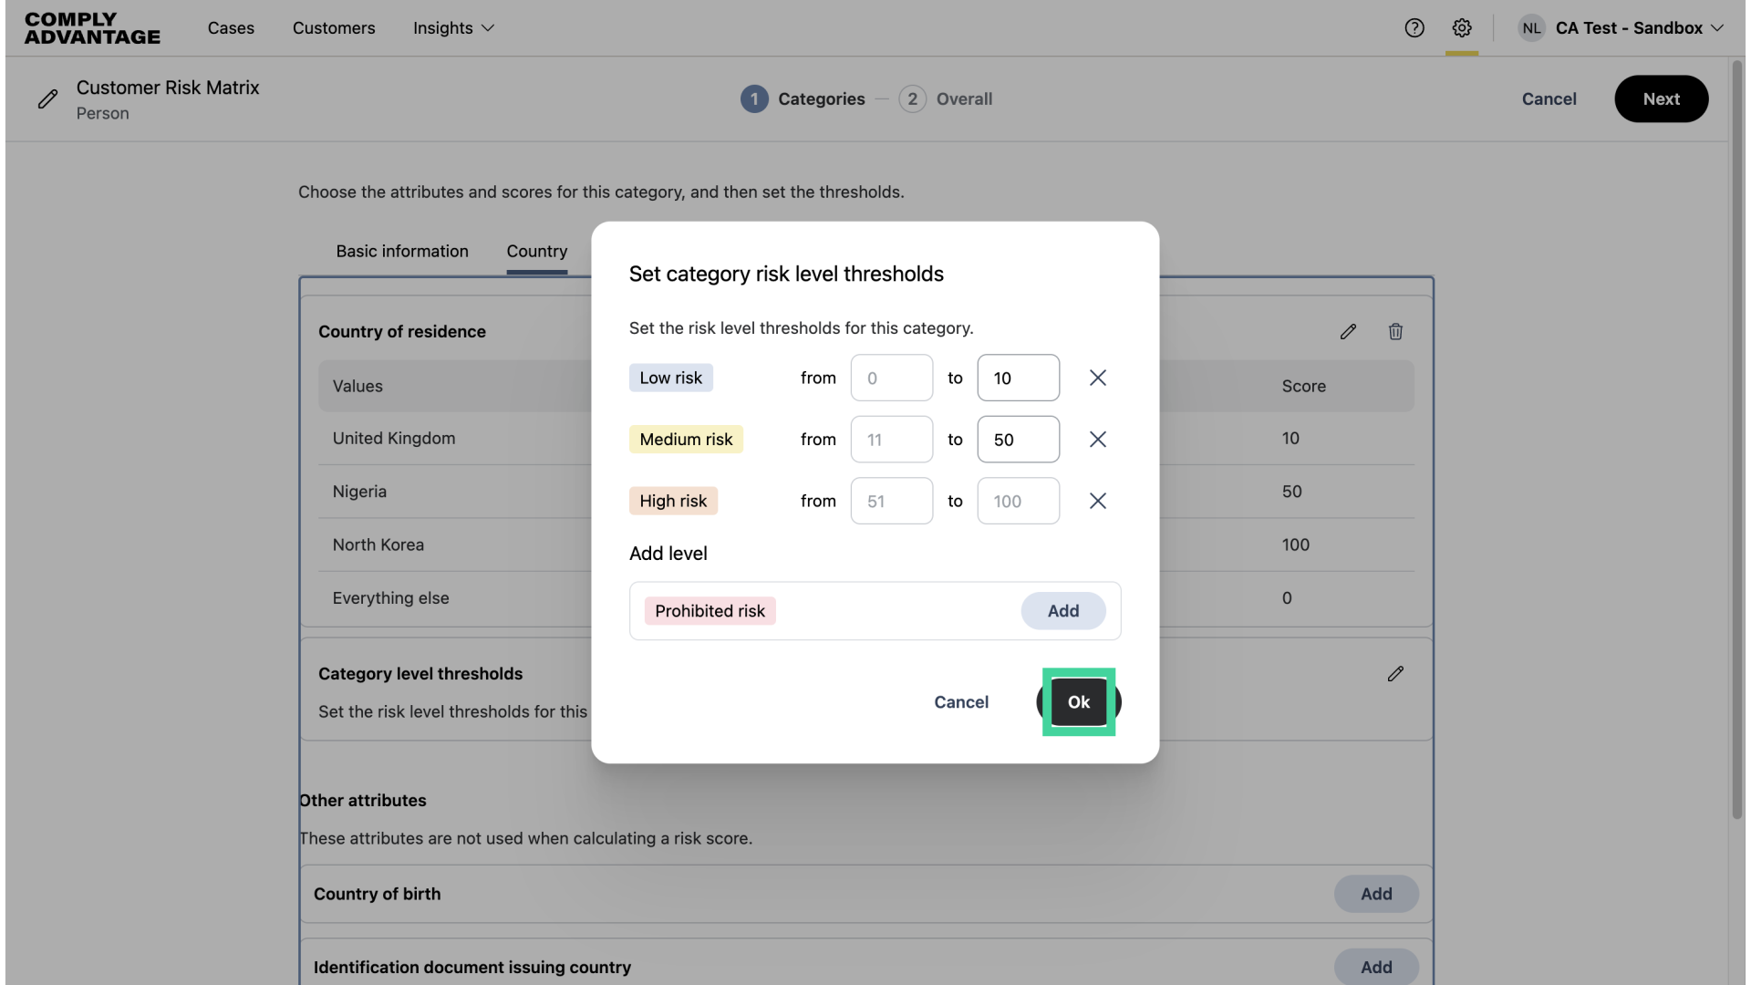
Task: Edit the Country of residence attribute
Action: [x=1348, y=332]
